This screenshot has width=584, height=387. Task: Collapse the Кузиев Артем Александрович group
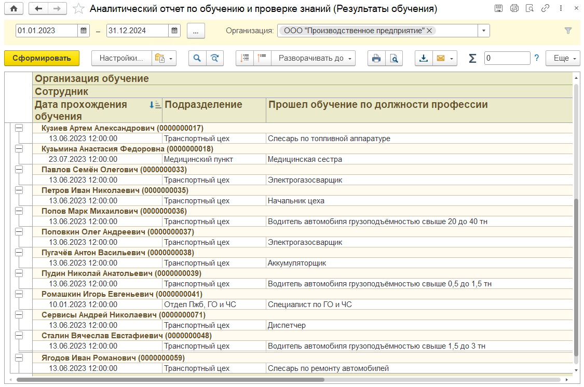coord(19,128)
